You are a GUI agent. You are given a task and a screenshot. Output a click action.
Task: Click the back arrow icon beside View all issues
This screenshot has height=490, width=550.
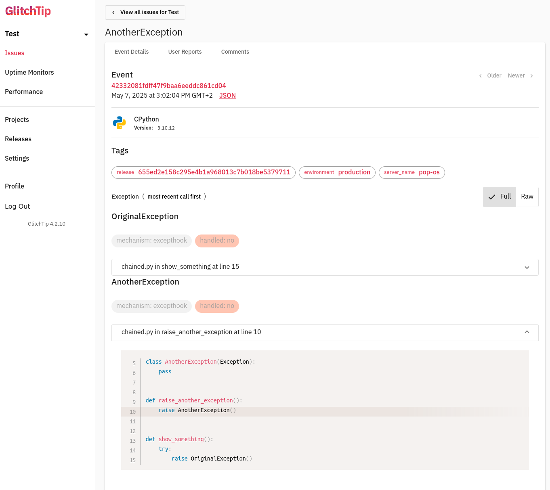coord(113,13)
